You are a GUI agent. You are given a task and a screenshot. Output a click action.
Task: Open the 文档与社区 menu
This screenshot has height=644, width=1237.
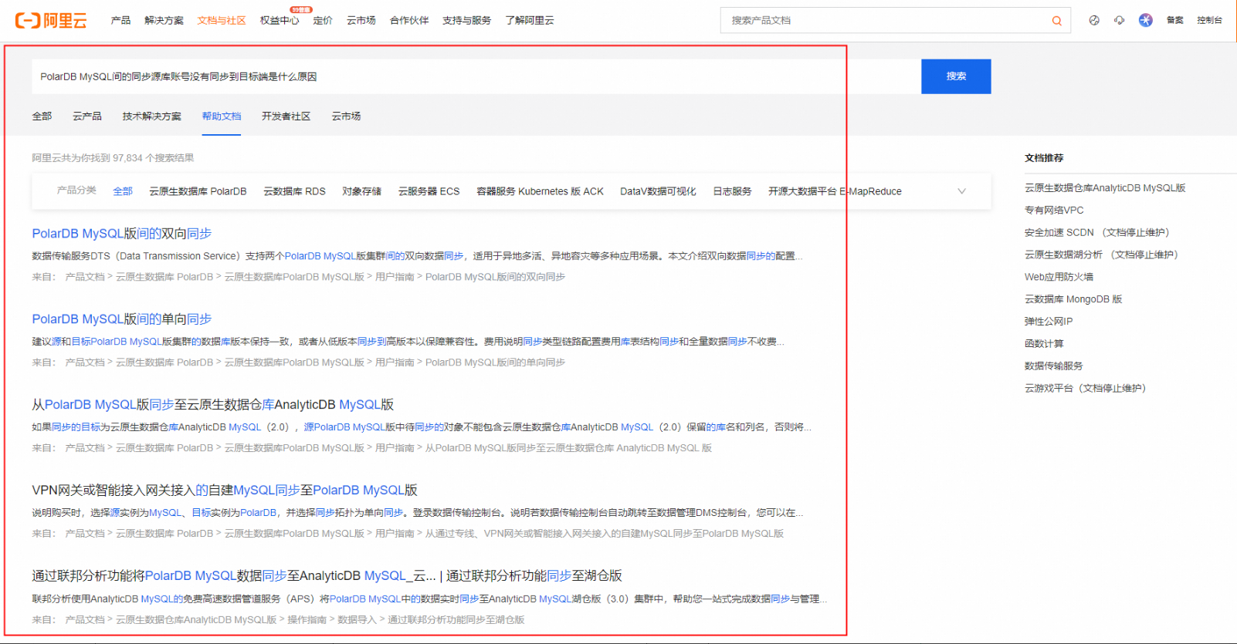tap(222, 21)
